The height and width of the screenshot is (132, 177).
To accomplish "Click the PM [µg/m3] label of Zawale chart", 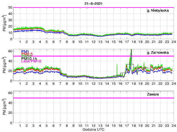I will 4,107.
